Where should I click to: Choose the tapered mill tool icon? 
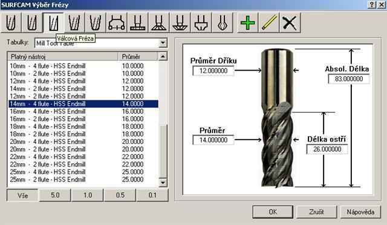[x=74, y=23]
